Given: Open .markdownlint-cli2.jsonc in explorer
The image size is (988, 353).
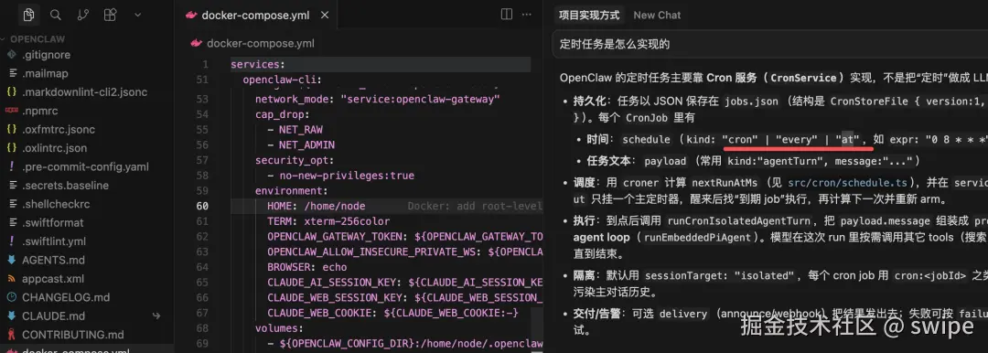Looking at the screenshot, I should [x=84, y=92].
